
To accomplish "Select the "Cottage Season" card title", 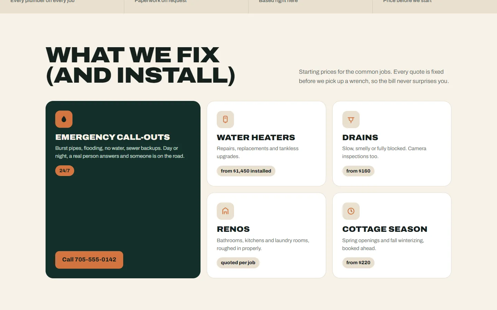I will 384,229.
